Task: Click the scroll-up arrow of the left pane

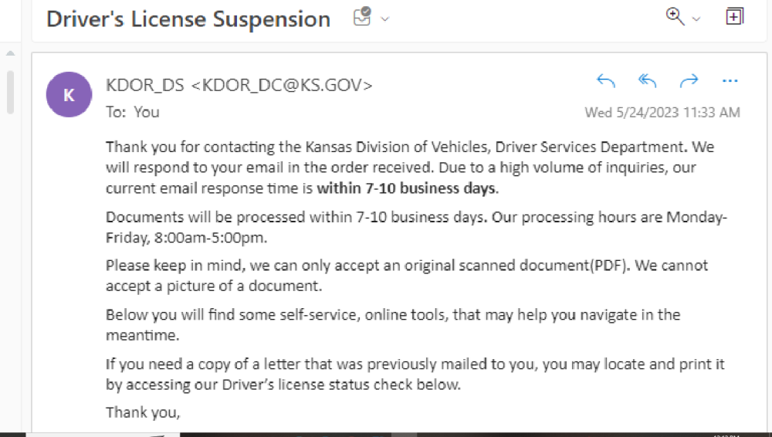Action: pyautogui.click(x=11, y=53)
